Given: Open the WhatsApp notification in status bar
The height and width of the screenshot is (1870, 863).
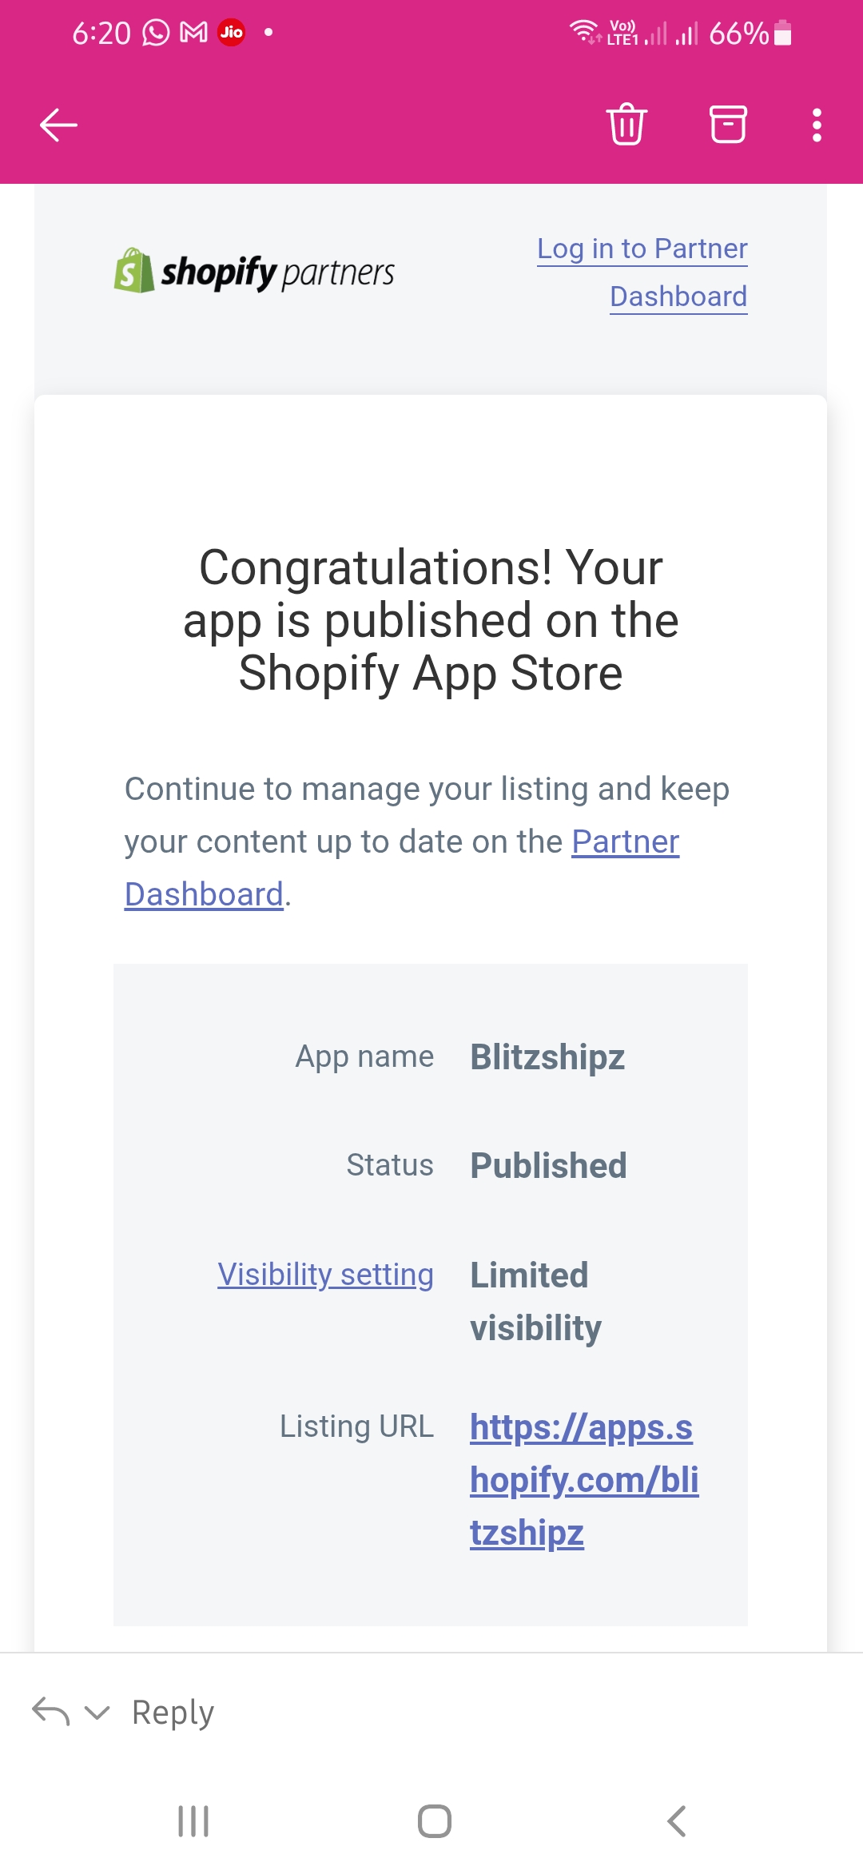Looking at the screenshot, I should point(156,33).
